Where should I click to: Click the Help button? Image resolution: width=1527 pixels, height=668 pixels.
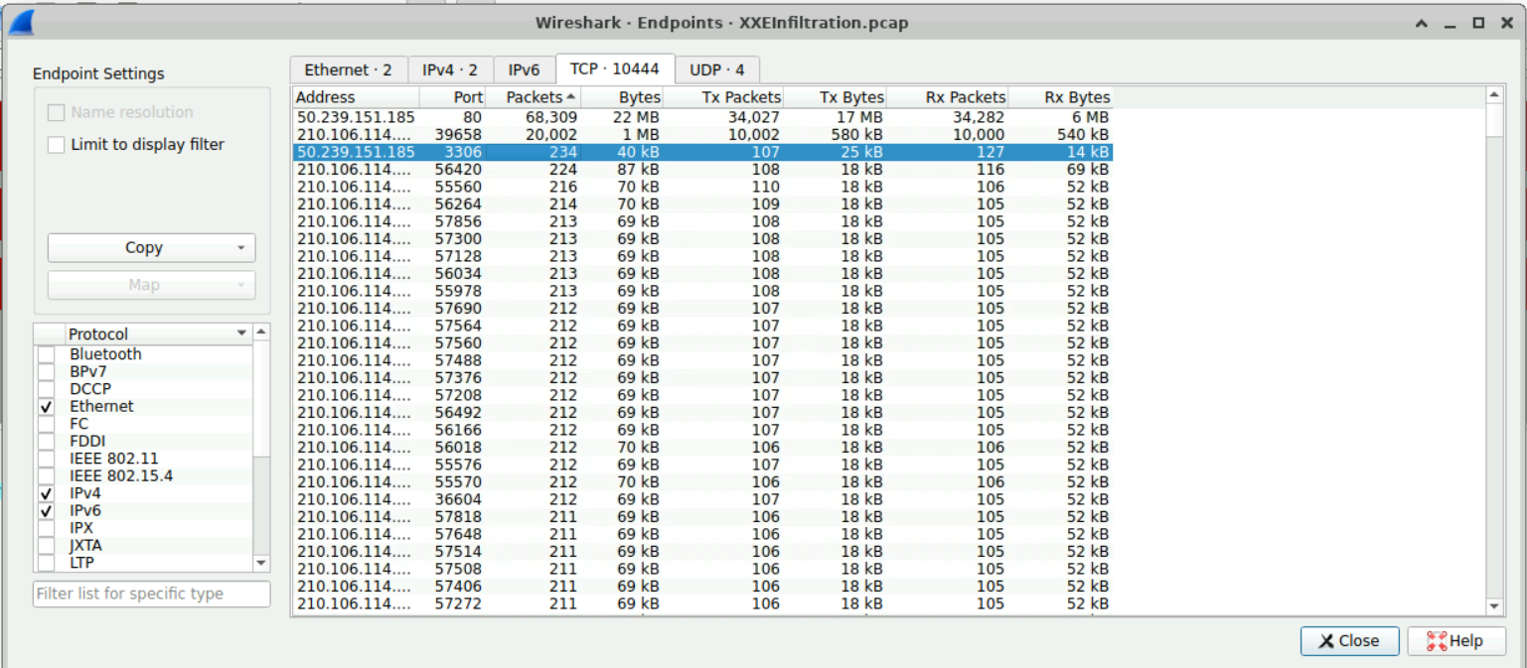pyautogui.click(x=1455, y=641)
